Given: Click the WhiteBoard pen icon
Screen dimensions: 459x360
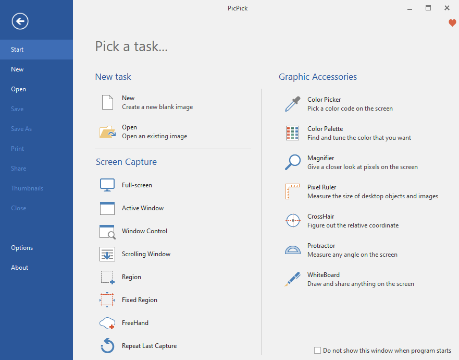Looking at the screenshot, I should [292, 279].
